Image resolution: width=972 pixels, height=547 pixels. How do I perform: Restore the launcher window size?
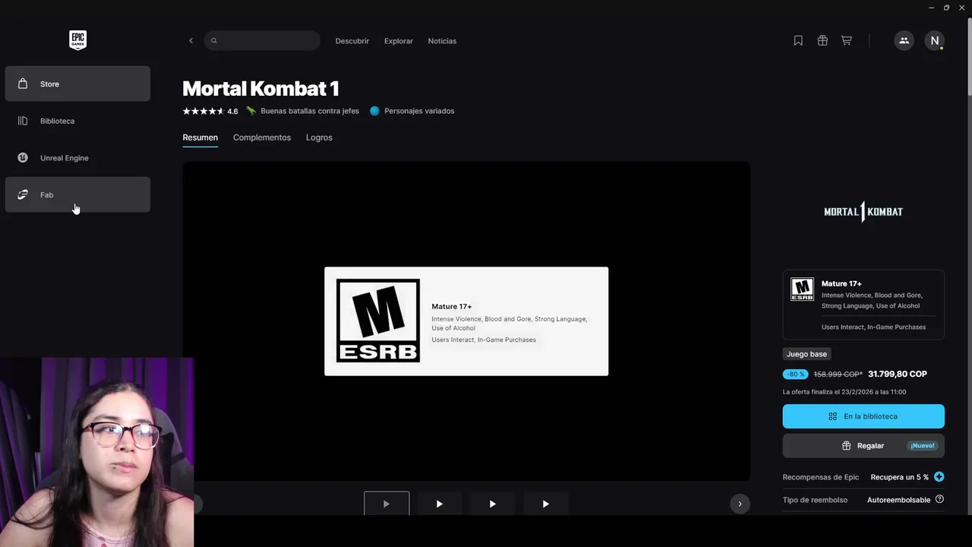[x=946, y=8]
